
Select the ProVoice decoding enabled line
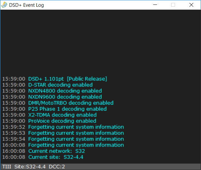[49, 121]
